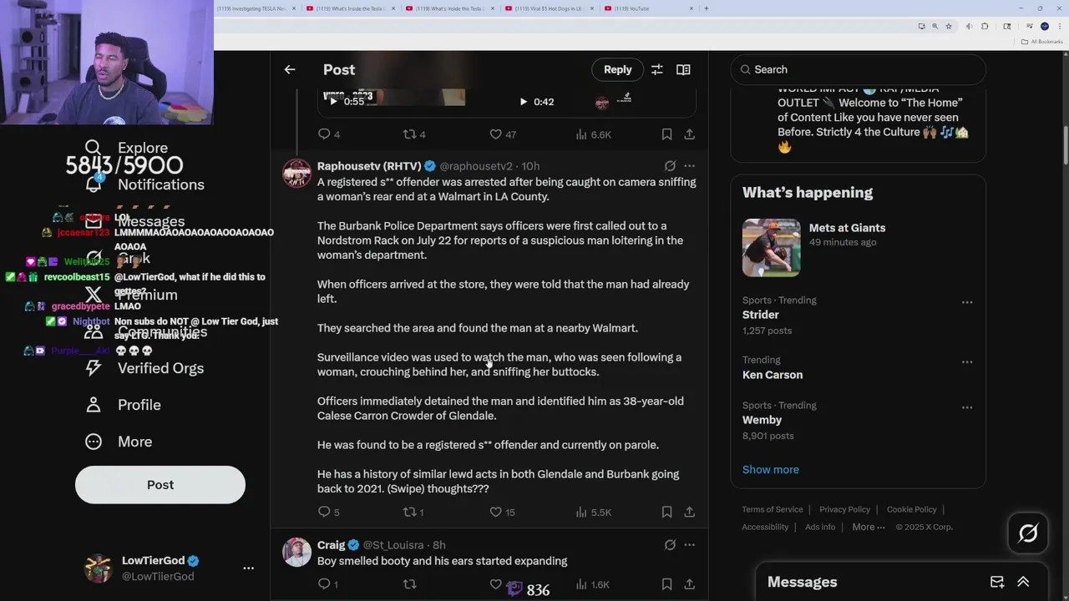1069x601 pixels.
Task: Share the Raphousetv post
Action: (x=690, y=513)
